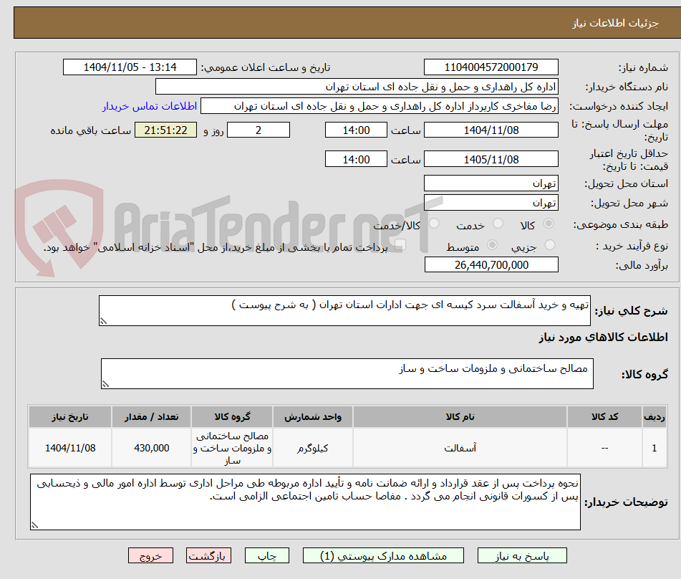681x579 pixels.
Task: Toggle the treasury bonds payment checkbox
Action: click(400, 245)
